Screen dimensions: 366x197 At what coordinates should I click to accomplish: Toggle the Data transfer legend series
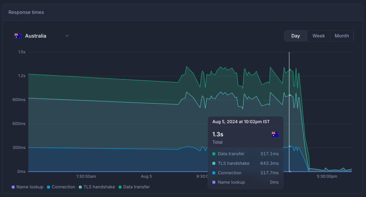[x=134, y=187]
